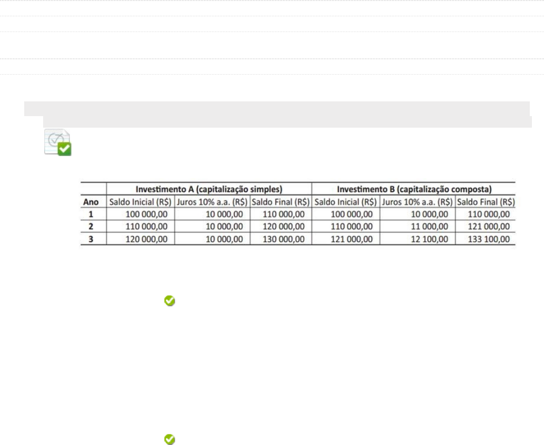Viewport: 544px width, 445px height.
Task: Click the Juros 10% a.a. header under Investimento B
Action: point(417,202)
